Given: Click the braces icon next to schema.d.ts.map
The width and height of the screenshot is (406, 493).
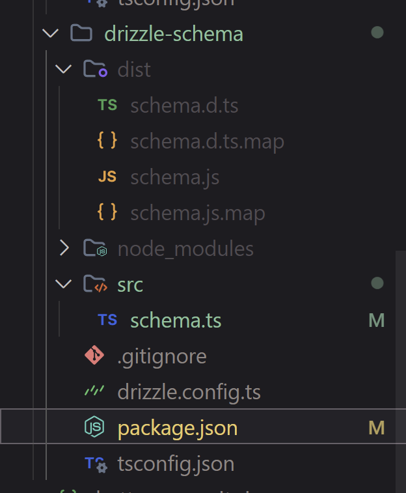Looking at the screenshot, I should click(107, 141).
